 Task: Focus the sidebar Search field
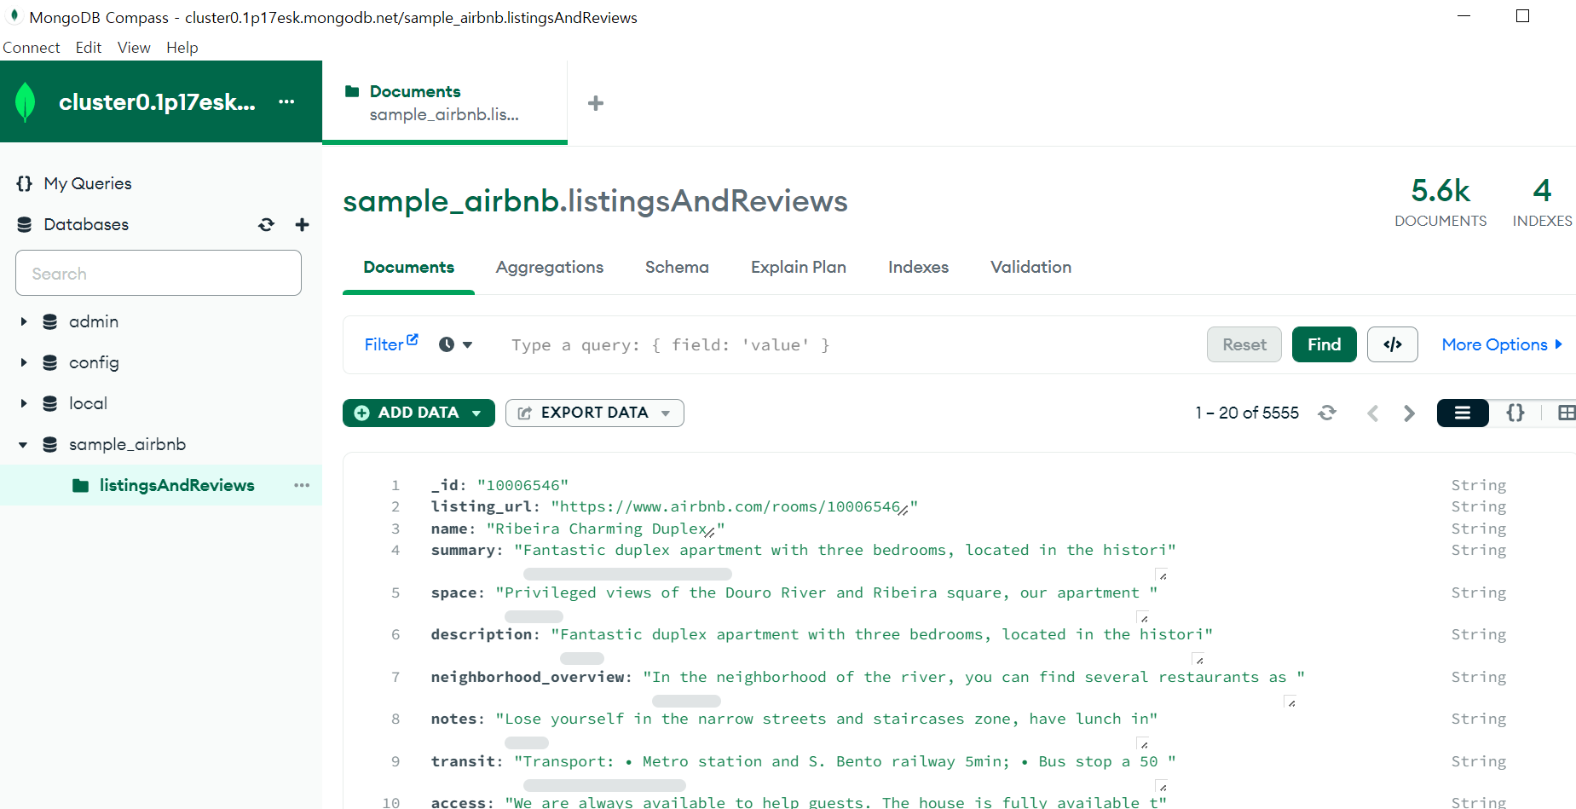pos(159,273)
